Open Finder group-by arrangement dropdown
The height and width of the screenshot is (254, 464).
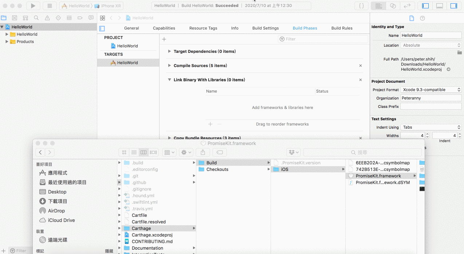(x=169, y=152)
